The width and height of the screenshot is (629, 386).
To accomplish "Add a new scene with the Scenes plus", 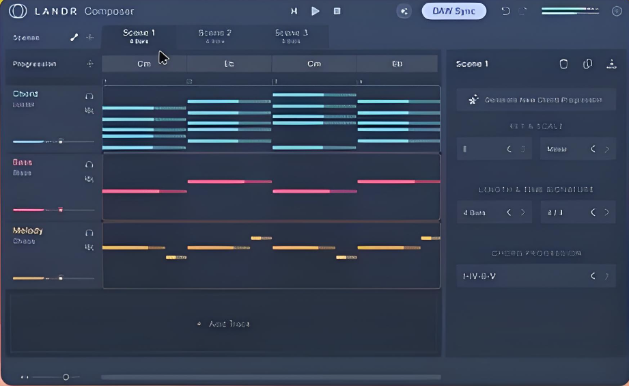I will 90,38.
